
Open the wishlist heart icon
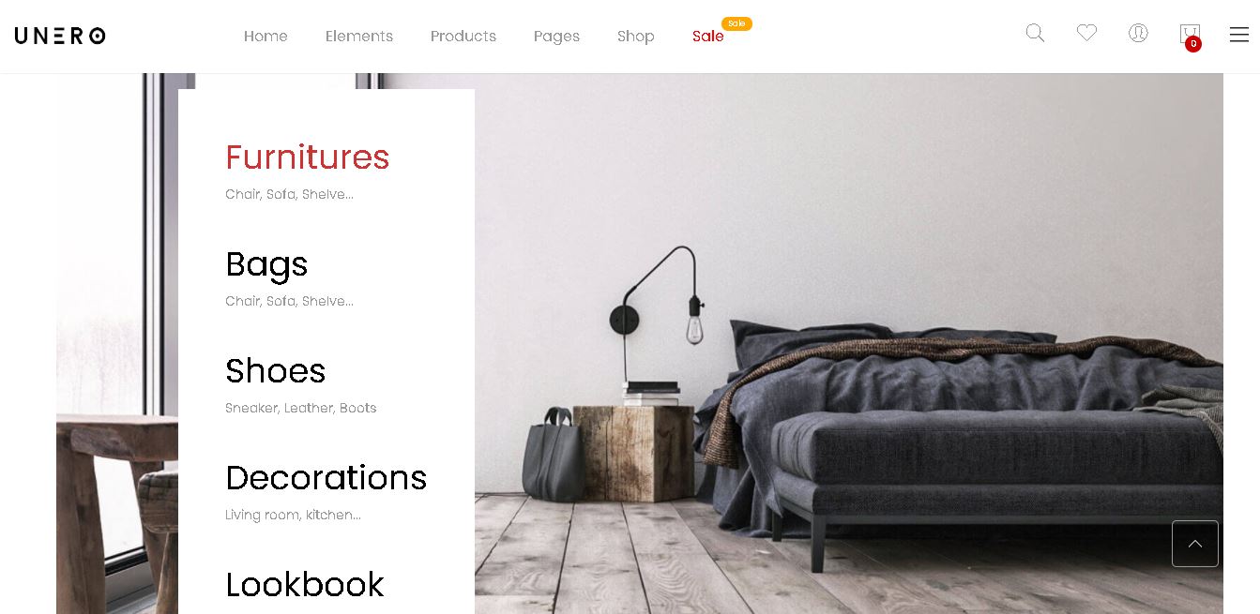pyautogui.click(x=1086, y=33)
